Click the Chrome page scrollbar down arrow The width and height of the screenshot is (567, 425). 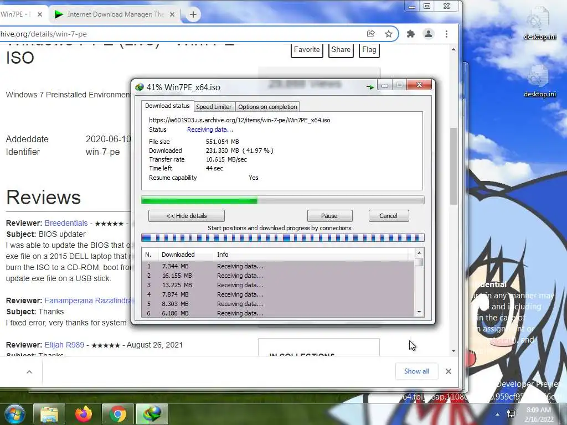pyautogui.click(x=454, y=350)
